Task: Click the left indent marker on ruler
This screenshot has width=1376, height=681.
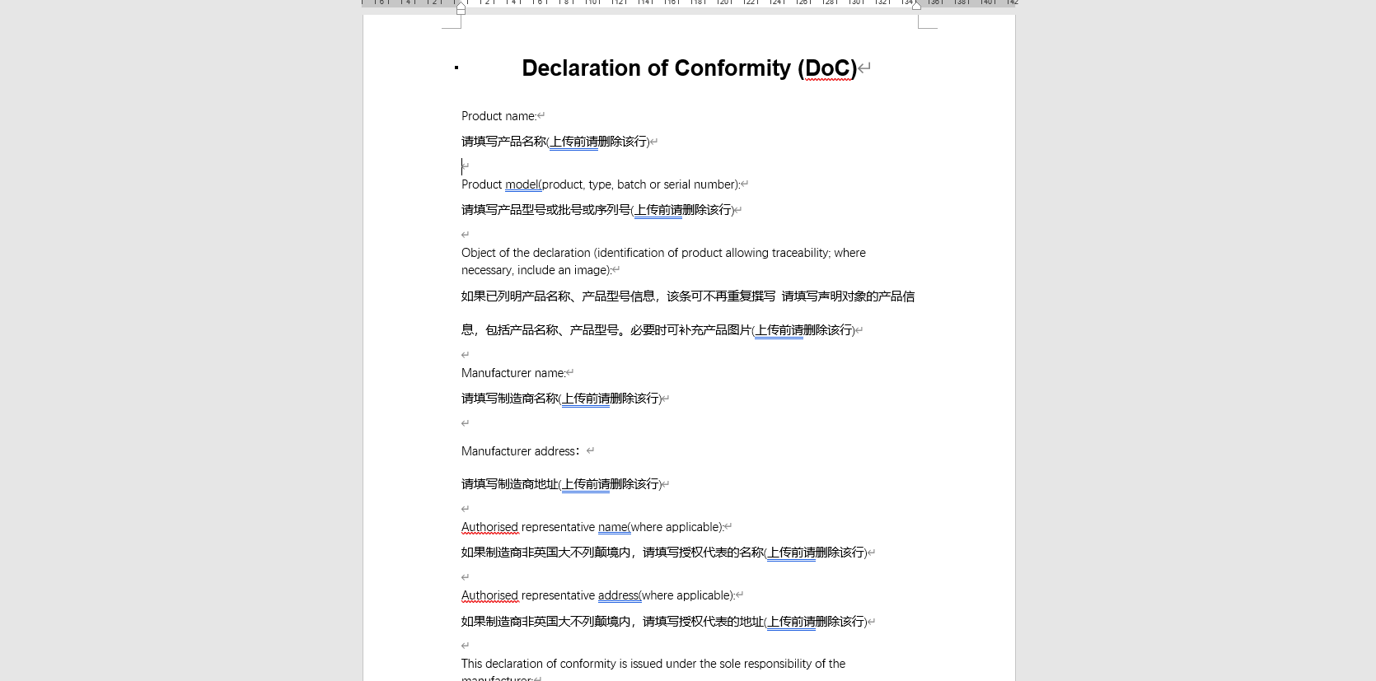Action: click(461, 8)
